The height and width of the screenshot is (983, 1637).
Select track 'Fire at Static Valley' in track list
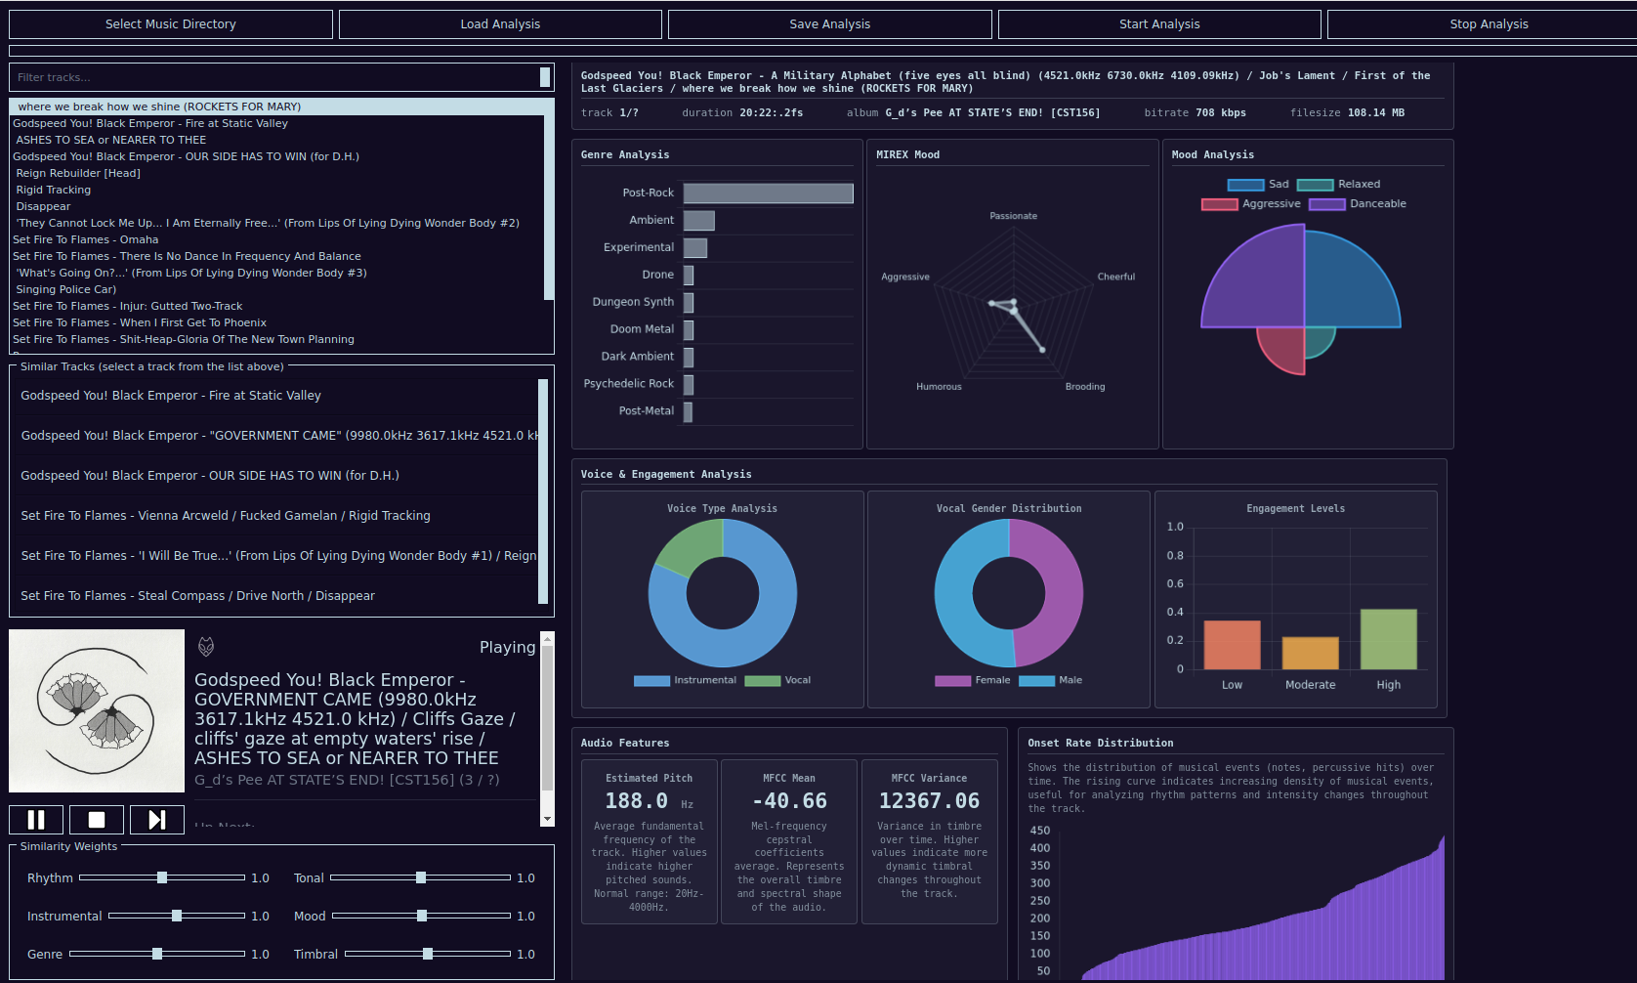[x=276, y=123]
